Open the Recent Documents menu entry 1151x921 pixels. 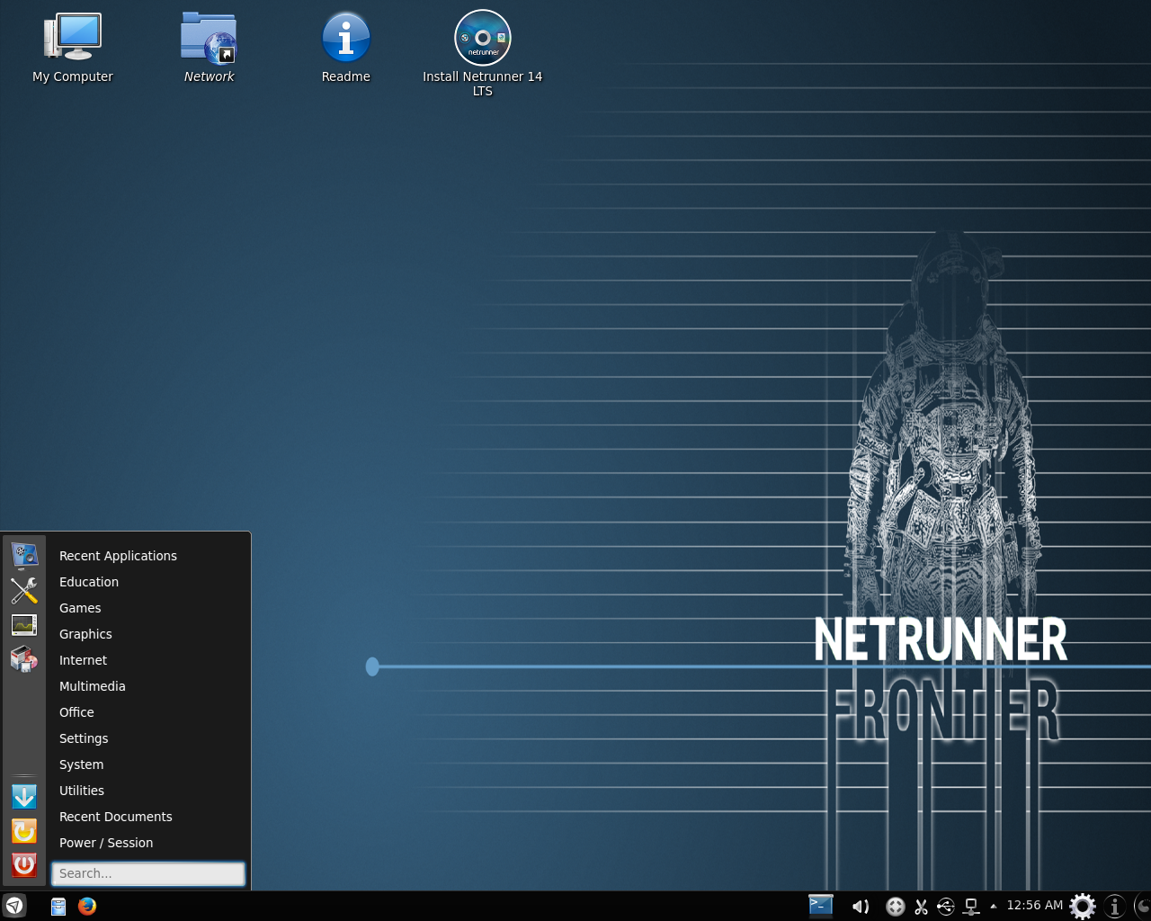148,817
